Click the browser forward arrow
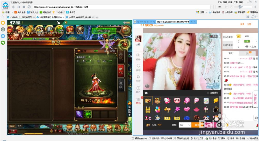The width and height of the screenshot is (259, 141). coord(19,7)
